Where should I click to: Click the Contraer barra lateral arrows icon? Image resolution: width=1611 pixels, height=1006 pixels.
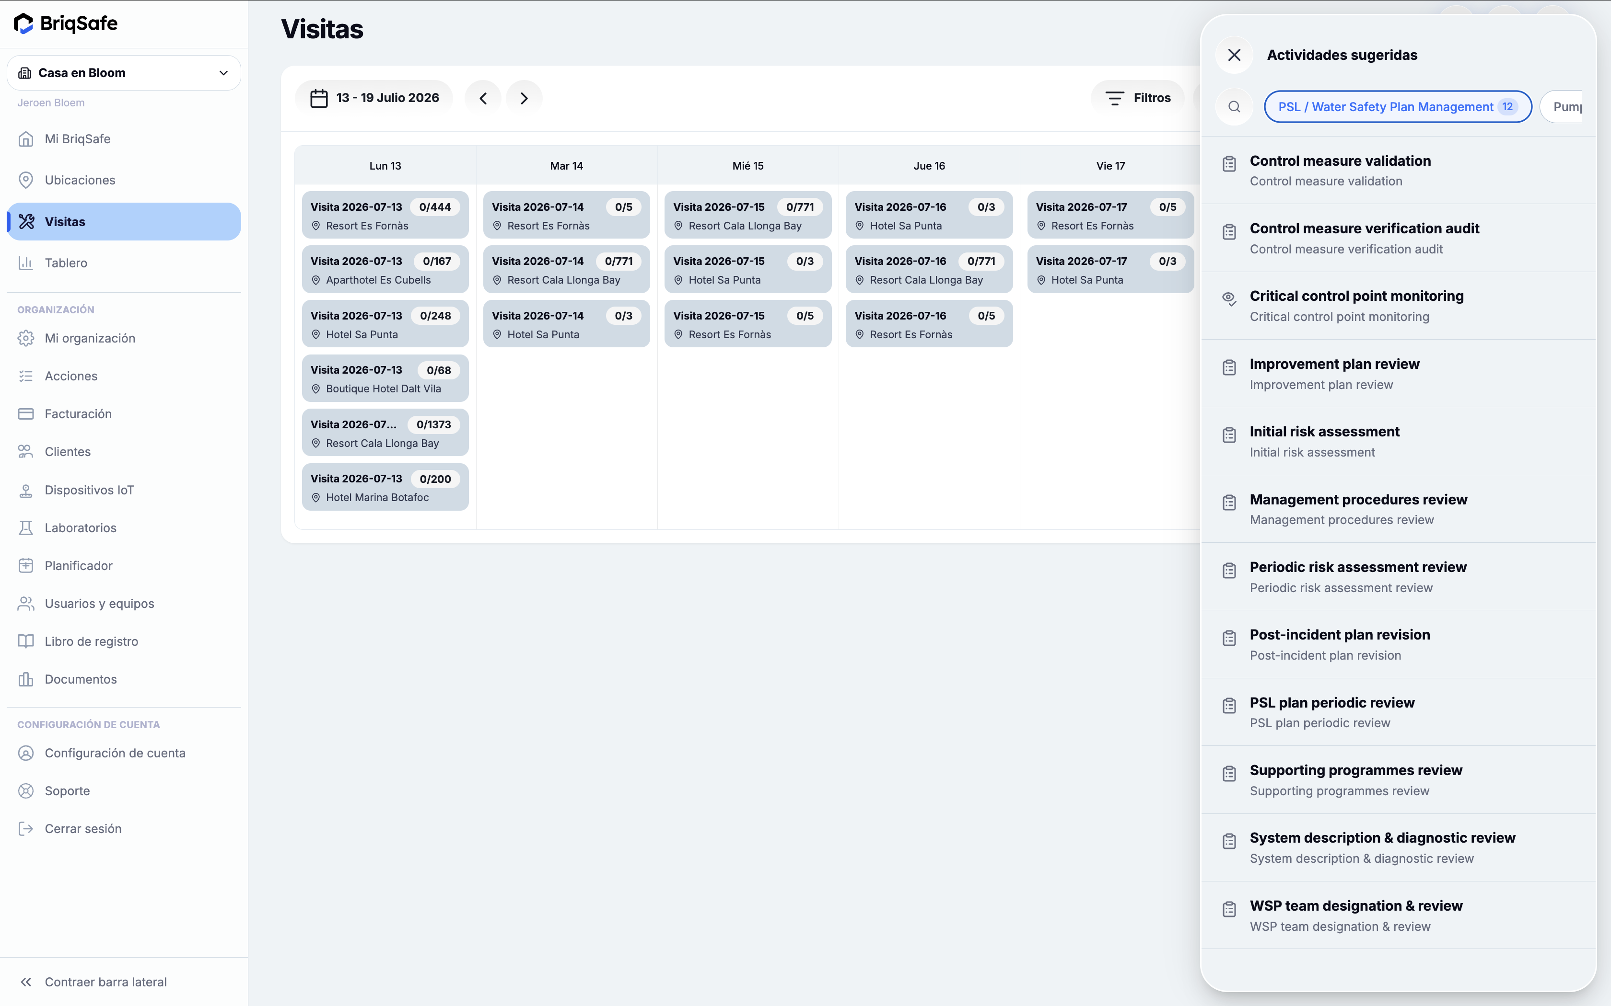[26, 982]
